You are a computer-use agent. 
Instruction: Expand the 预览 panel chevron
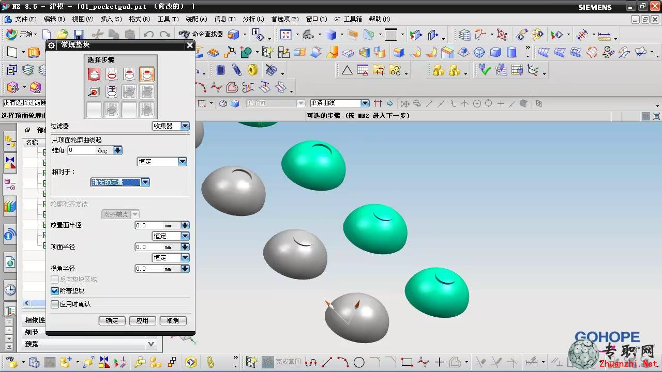tap(151, 344)
